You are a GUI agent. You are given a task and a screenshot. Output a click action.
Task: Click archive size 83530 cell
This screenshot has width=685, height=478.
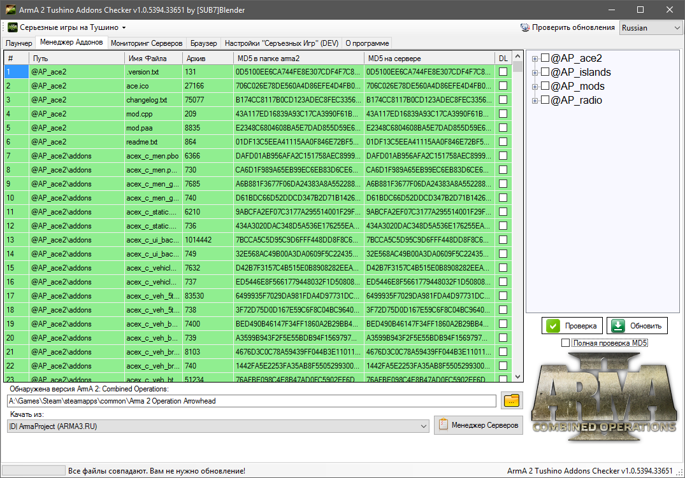pos(208,295)
